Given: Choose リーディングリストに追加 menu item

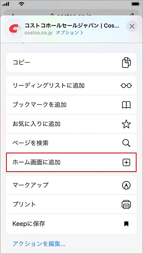Looking at the screenshot, I should pos(71,85).
